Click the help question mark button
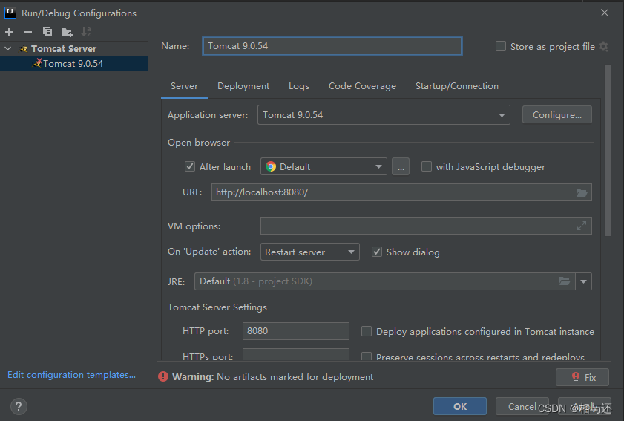Screen dimensions: 624x421 click(x=19, y=407)
